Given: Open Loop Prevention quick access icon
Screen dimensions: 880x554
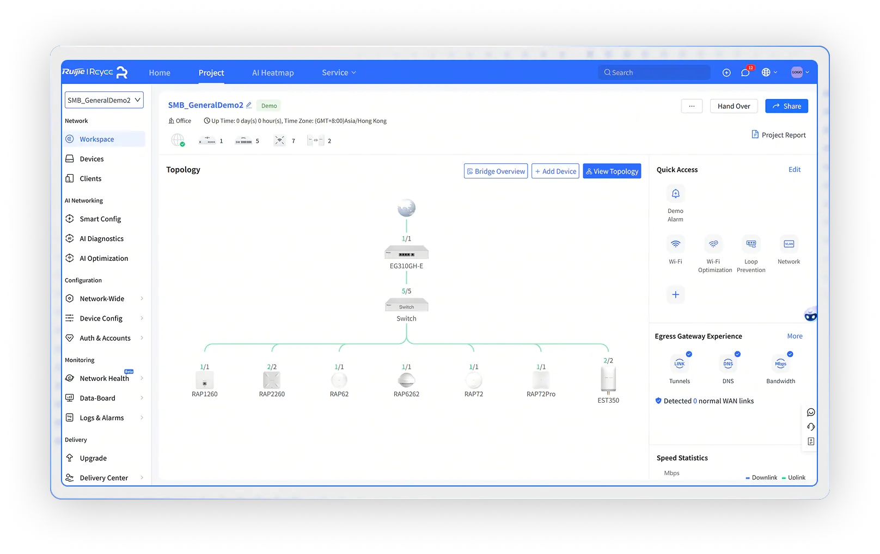Looking at the screenshot, I should coord(751,244).
